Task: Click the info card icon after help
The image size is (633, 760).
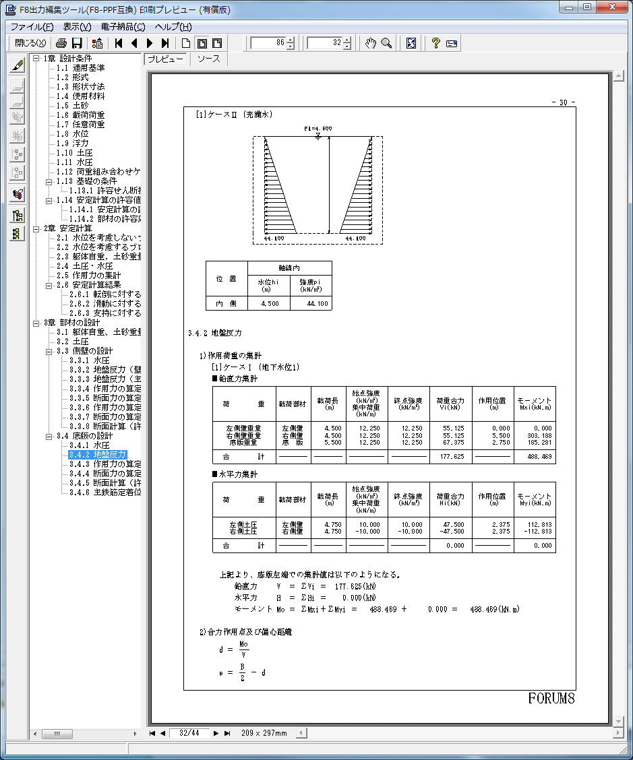Action: click(x=452, y=43)
